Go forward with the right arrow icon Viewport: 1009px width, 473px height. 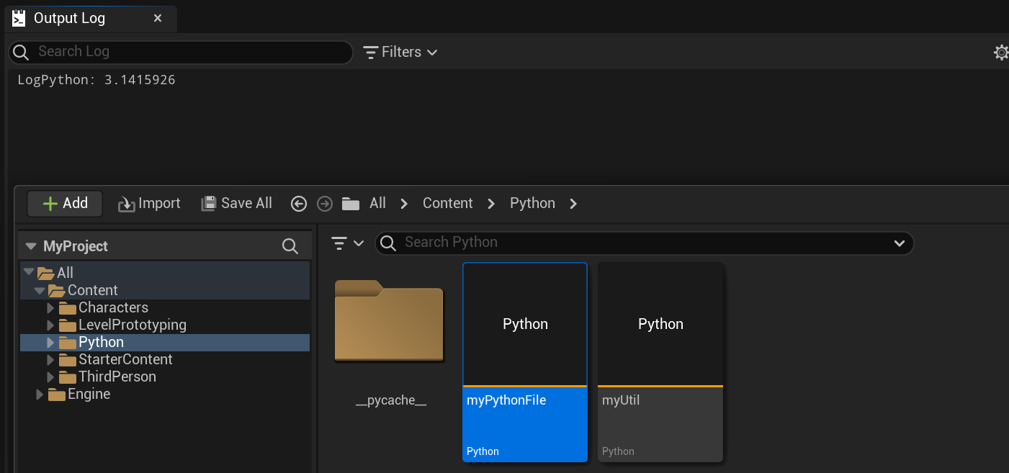[325, 204]
